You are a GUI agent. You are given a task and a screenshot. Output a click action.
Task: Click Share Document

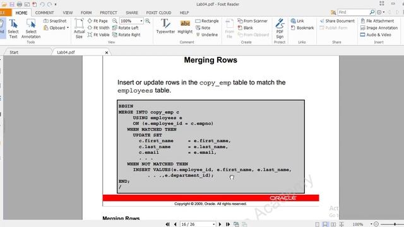coord(337,21)
